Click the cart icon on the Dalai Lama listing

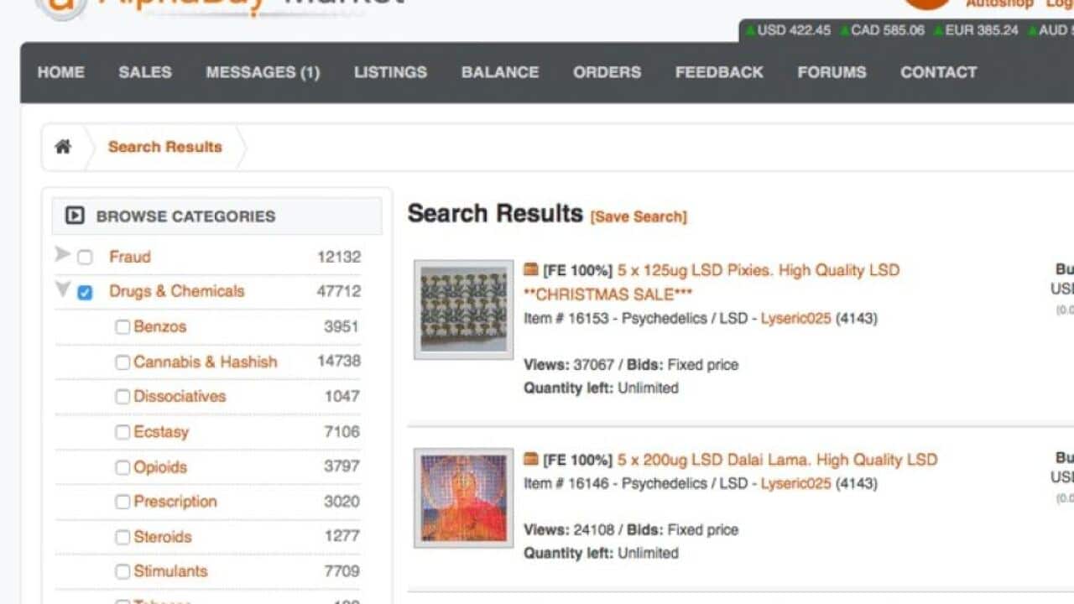point(531,459)
